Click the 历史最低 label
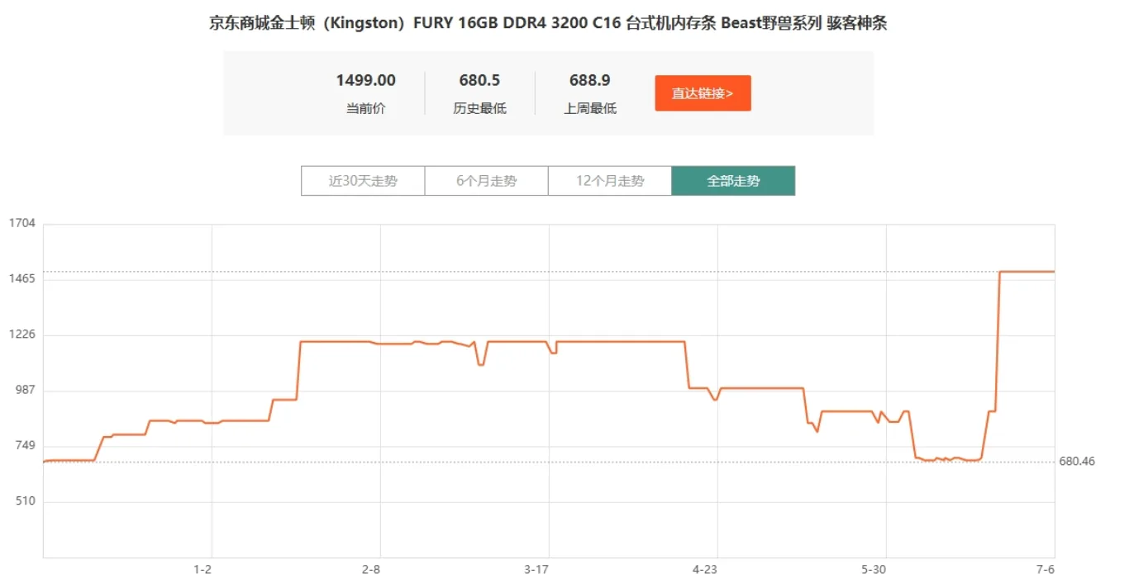Image resolution: width=1134 pixels, height=574 pixels. pyautogui.click(x=479, y=108)
